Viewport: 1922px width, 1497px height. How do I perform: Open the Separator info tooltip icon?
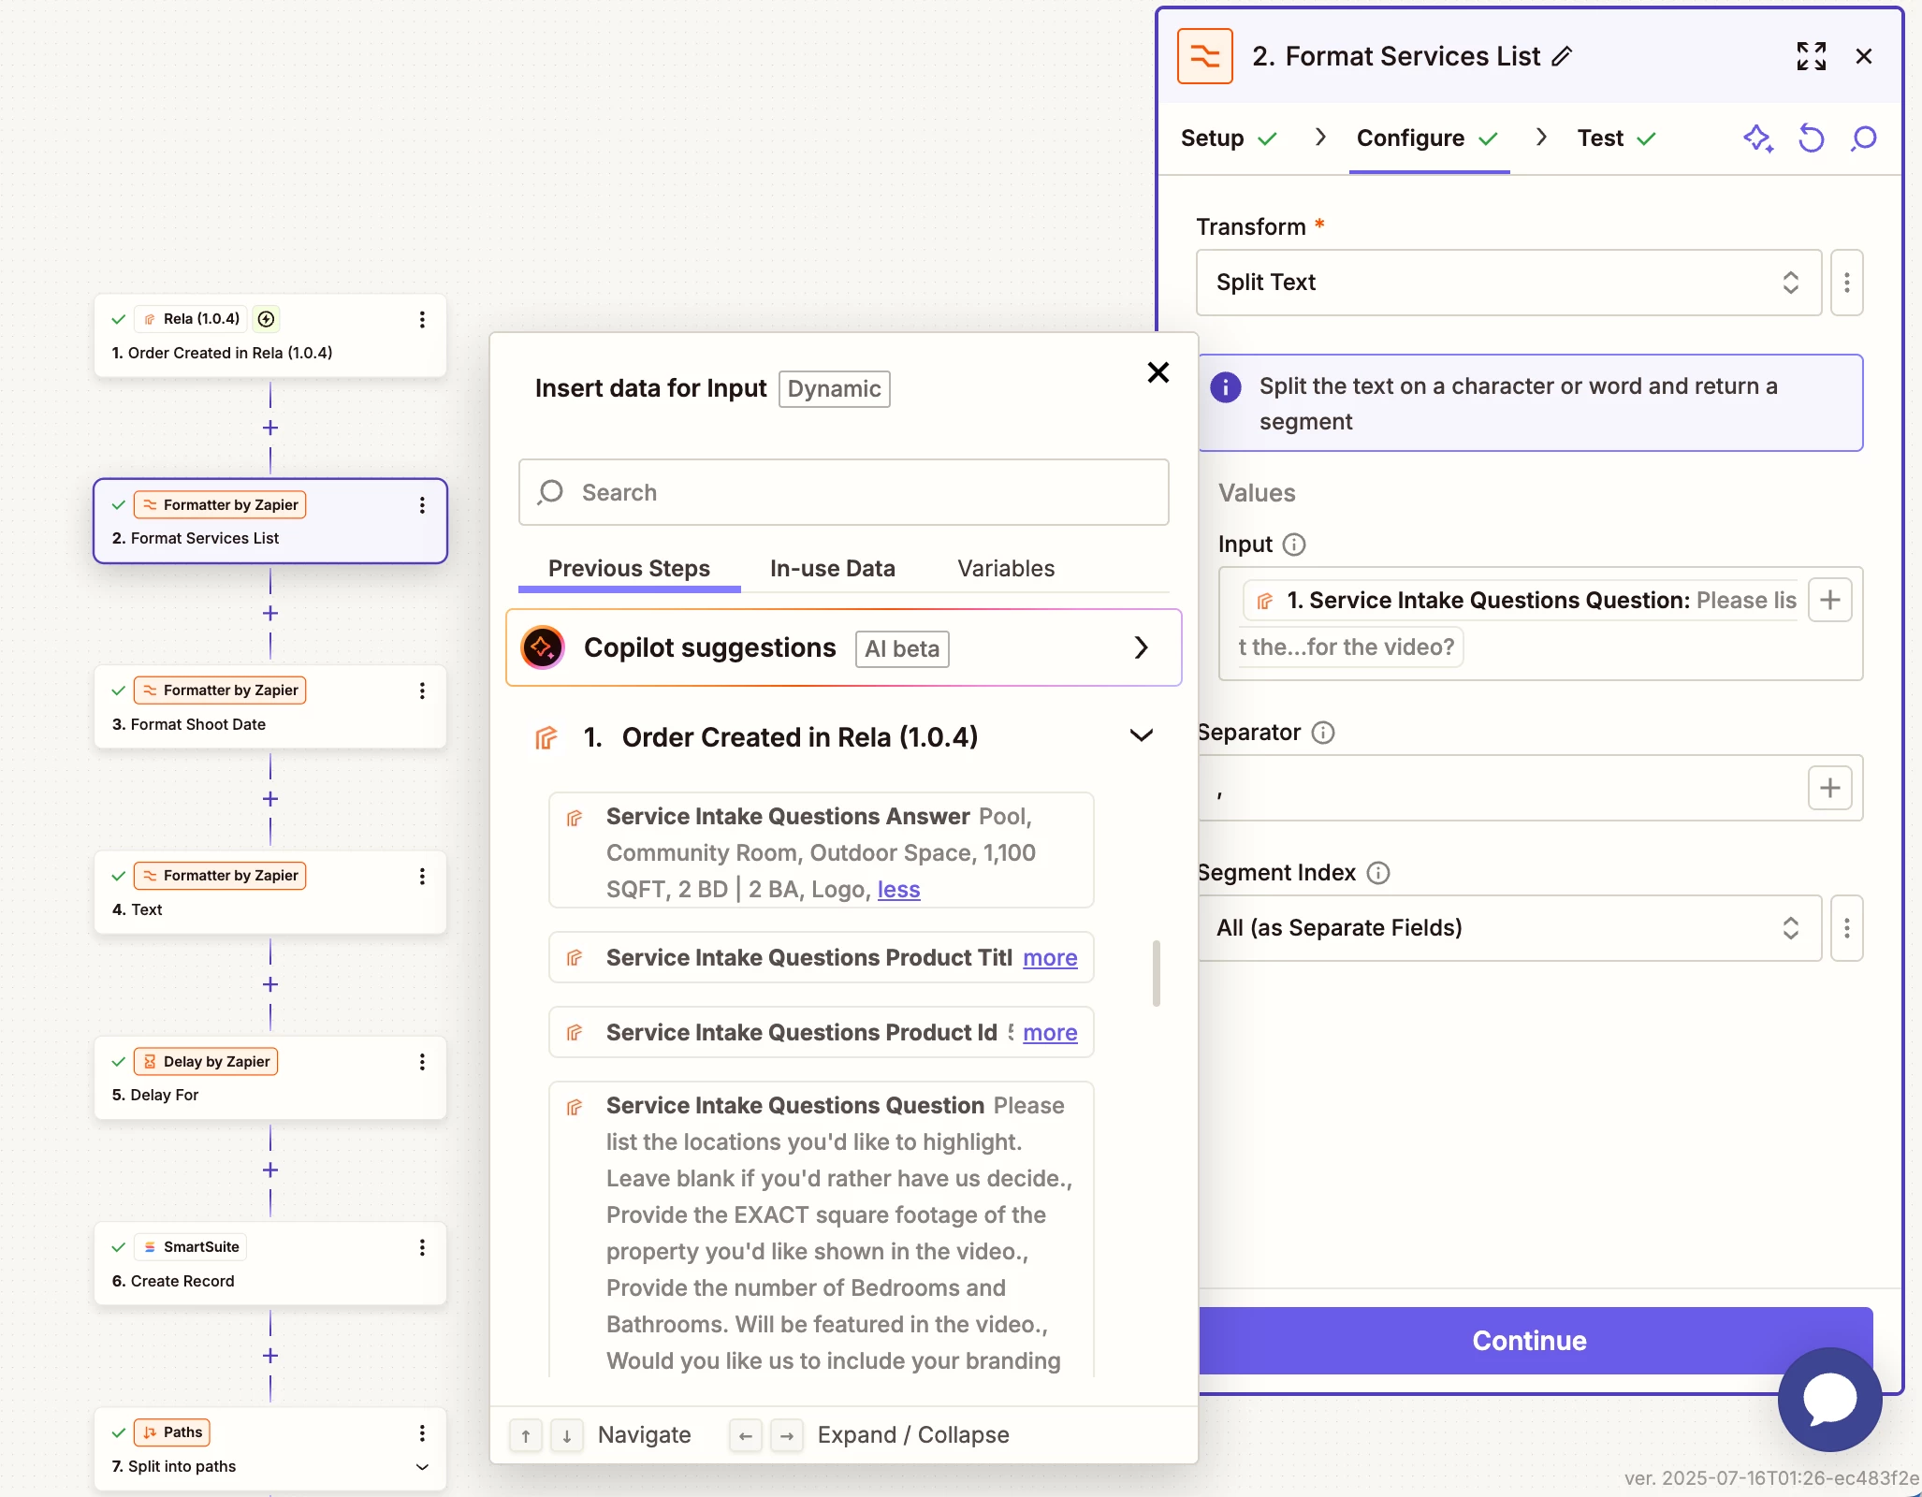point(1323,733)
